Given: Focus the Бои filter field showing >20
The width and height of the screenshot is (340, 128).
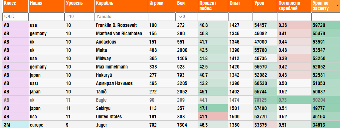Looking at the screenshot, I should pos(187,17).
